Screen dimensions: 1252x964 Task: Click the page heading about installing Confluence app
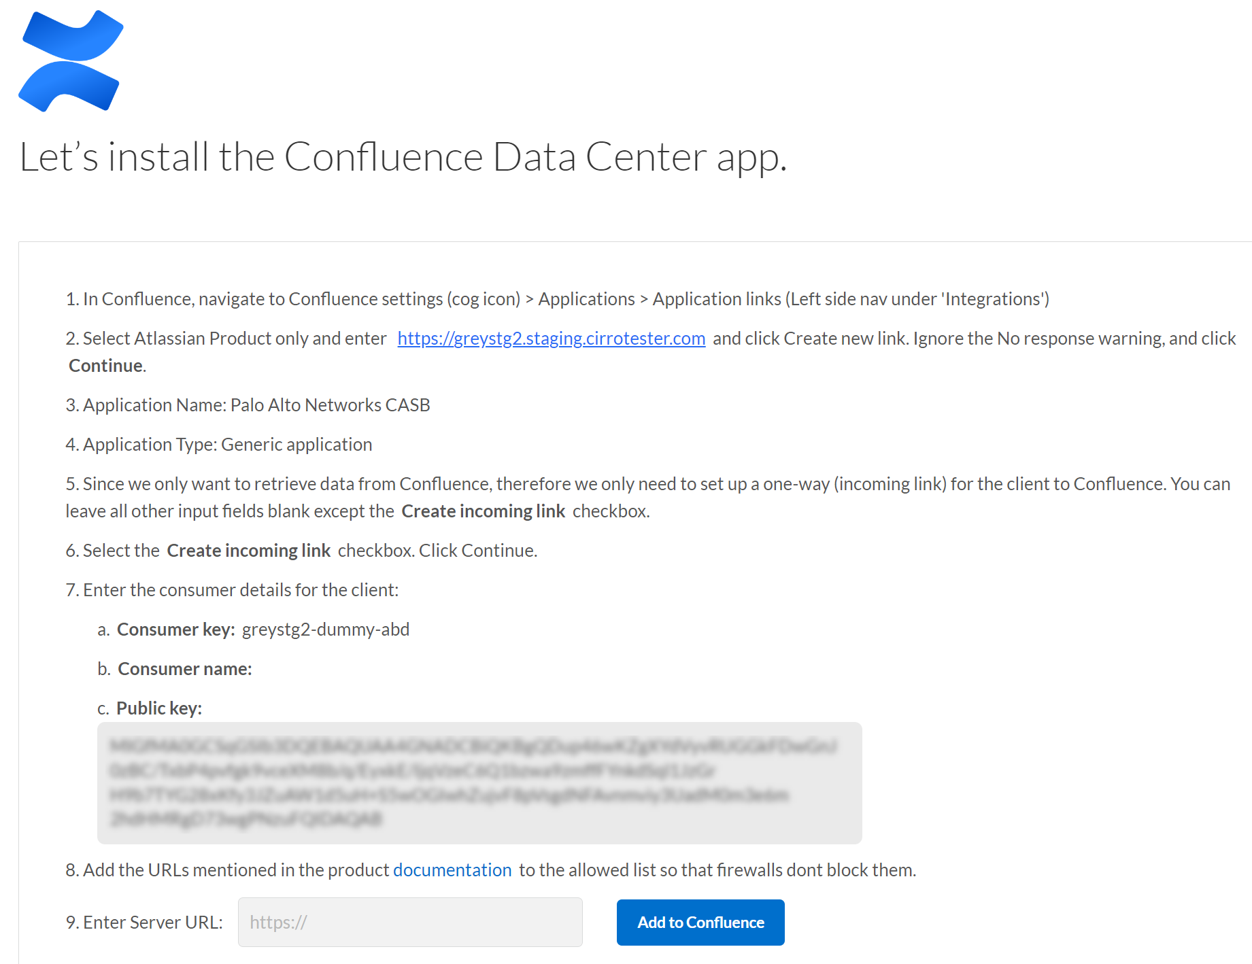click(404, 157)
